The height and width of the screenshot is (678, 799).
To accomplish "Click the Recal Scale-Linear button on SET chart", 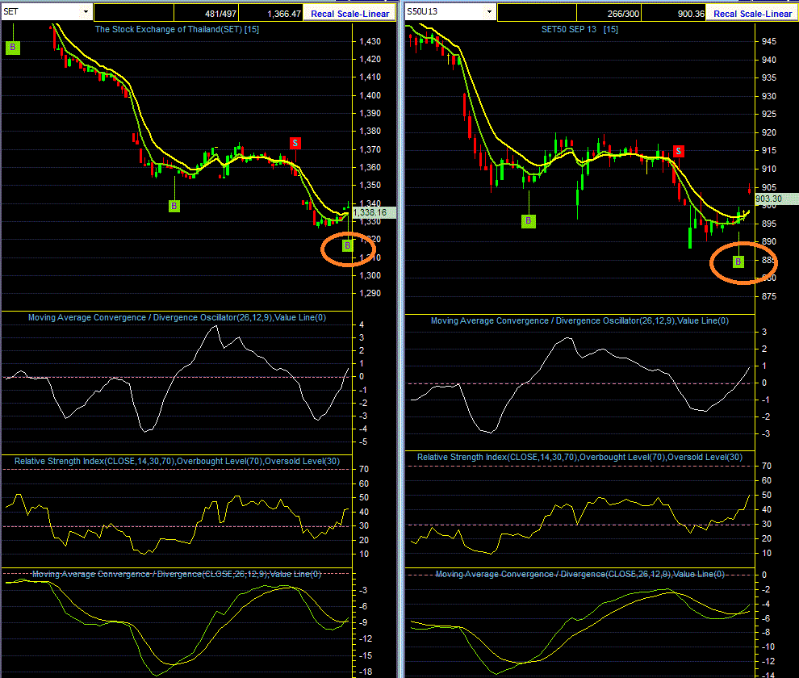I will 349,14.
